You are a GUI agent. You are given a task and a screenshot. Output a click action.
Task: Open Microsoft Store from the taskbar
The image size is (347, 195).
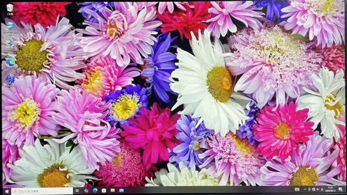coord(104,191)
